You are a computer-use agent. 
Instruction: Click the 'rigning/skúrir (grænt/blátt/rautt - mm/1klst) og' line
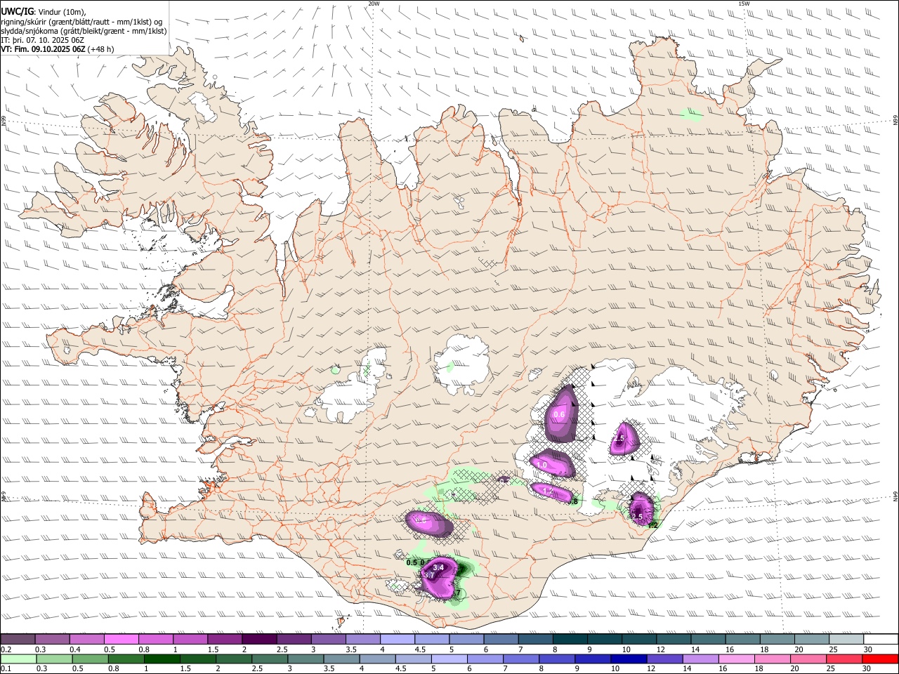pos(81,21)
